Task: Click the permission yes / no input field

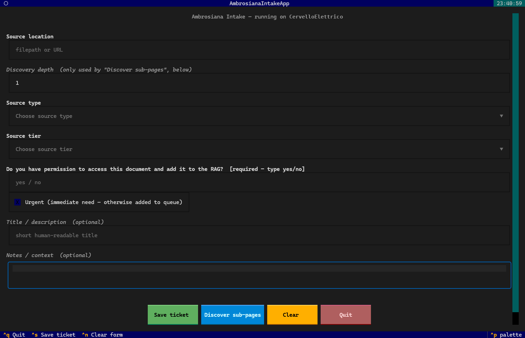Action: coord(259,182)
